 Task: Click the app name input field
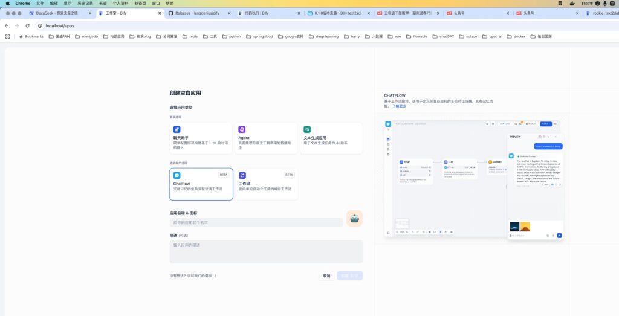pos(256,222)
